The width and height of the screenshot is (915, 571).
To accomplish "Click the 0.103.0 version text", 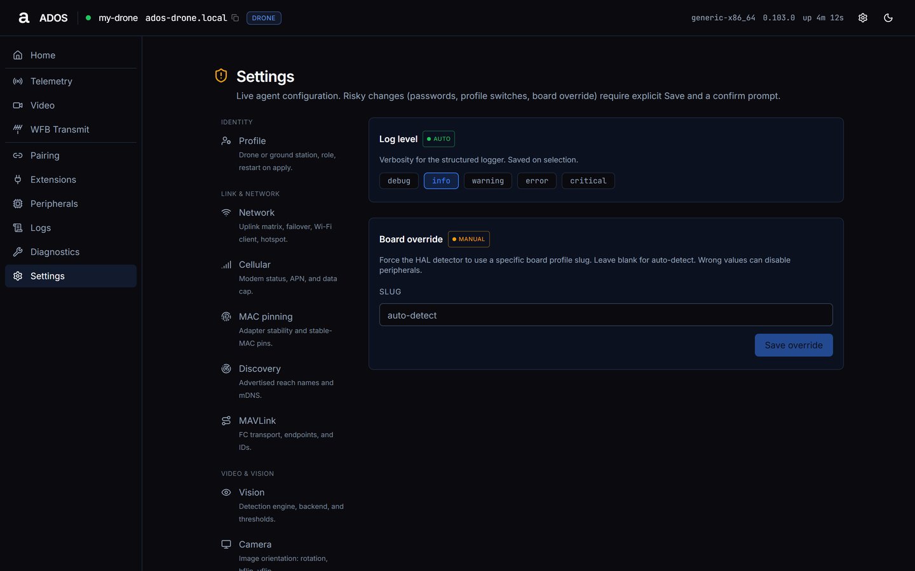I will [x=779, y=18].
